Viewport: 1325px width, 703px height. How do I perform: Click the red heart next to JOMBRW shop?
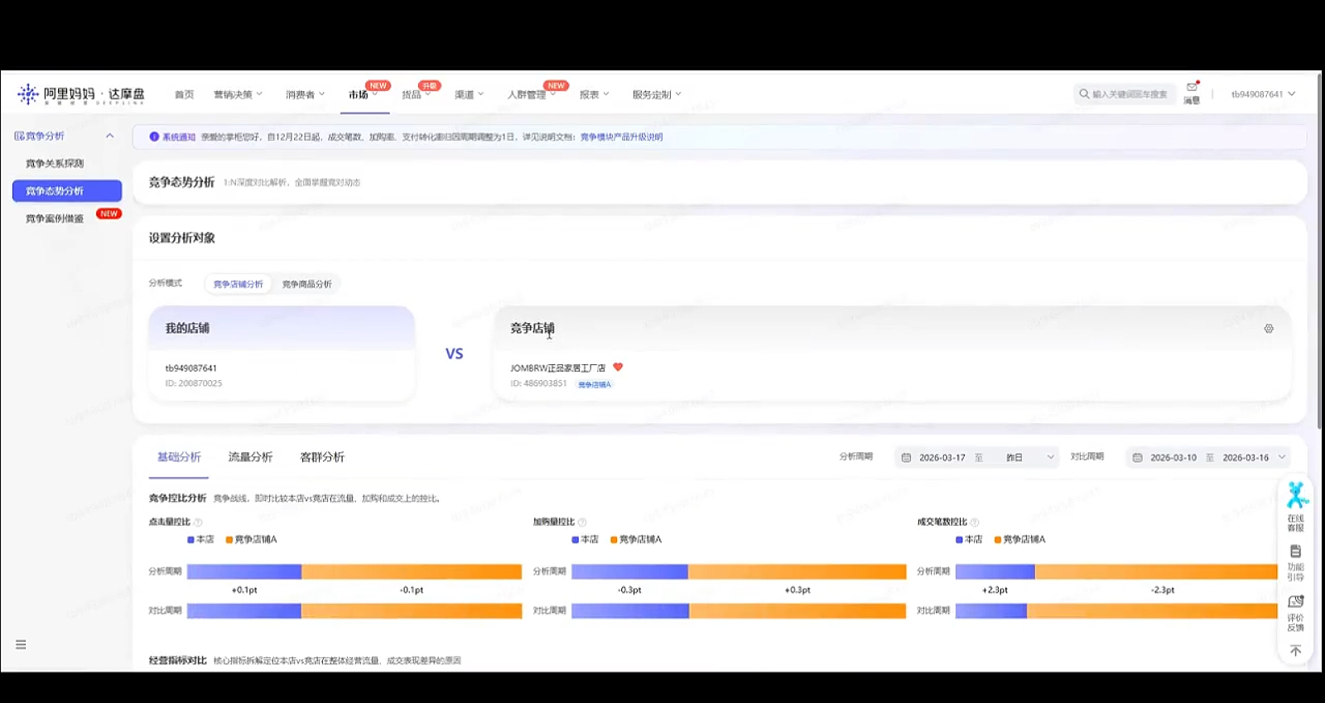618,367
